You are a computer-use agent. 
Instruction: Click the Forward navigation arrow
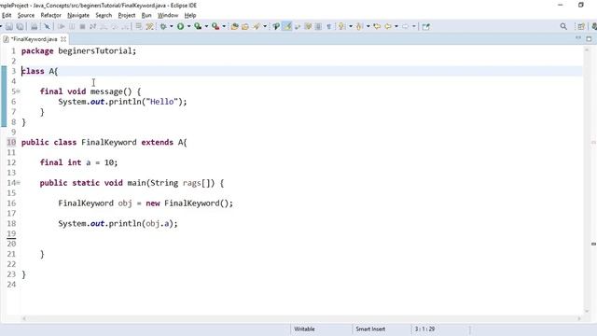click(x=405, y=27)
